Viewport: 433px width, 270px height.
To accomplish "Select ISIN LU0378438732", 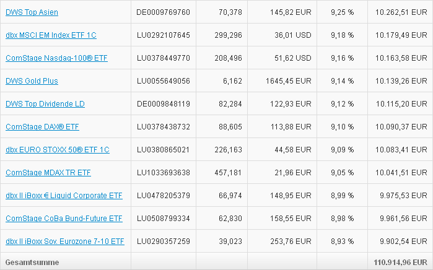I will click(163, 127).
